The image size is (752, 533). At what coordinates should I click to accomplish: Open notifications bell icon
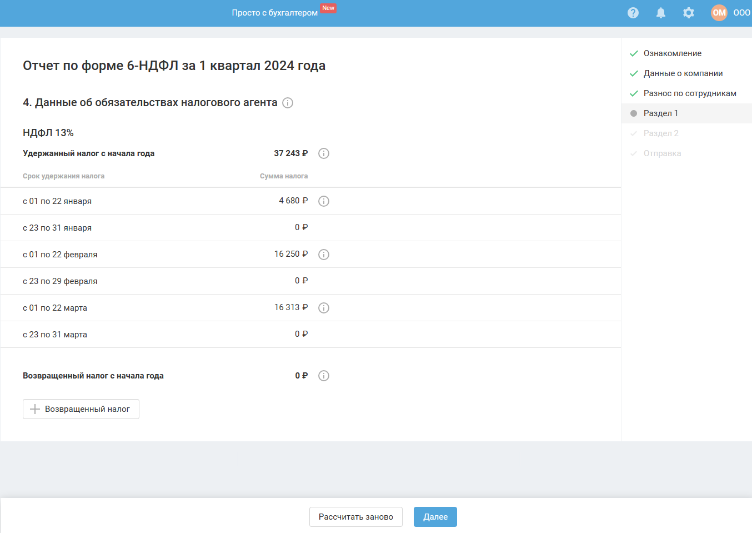[x=661, y=13]
